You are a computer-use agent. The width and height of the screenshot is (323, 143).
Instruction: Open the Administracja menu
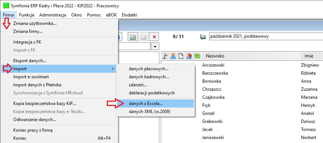tap(53, 15)
